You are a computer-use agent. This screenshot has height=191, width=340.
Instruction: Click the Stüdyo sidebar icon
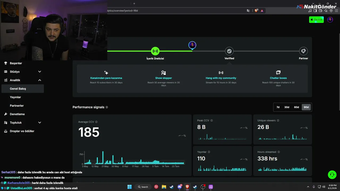pyautogui.click(x=6, y=72)
